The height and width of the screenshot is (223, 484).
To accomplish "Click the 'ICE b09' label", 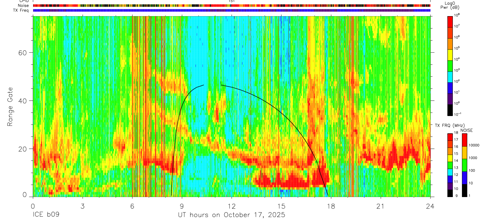I will [46, 215].
